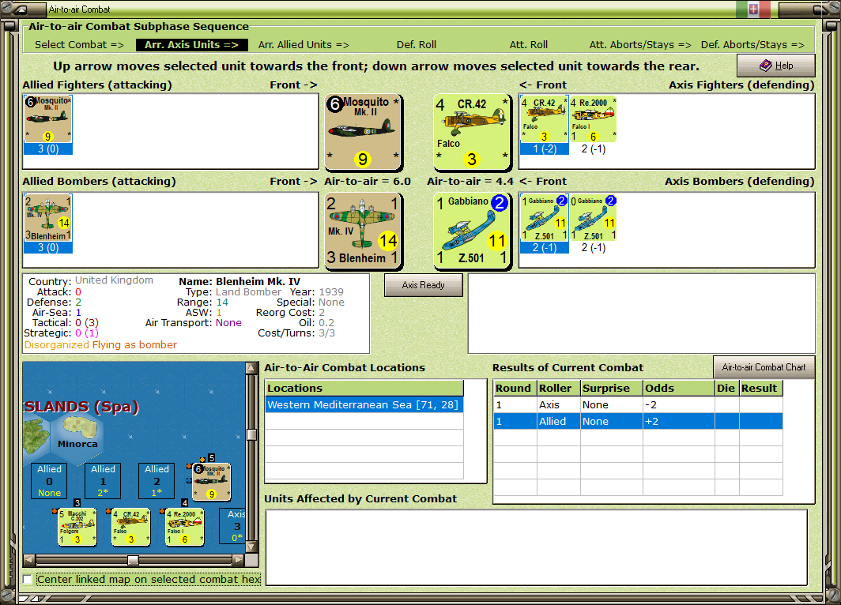Viewport: 841px width, 605px height.
Task: Click the map horizontal scrollbar thumb
Action: point(133,560)
